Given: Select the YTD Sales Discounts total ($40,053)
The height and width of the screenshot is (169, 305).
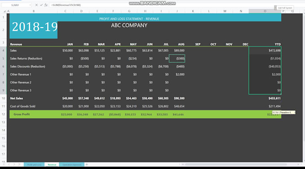Looking at the screenshot, I should [274, 66].
